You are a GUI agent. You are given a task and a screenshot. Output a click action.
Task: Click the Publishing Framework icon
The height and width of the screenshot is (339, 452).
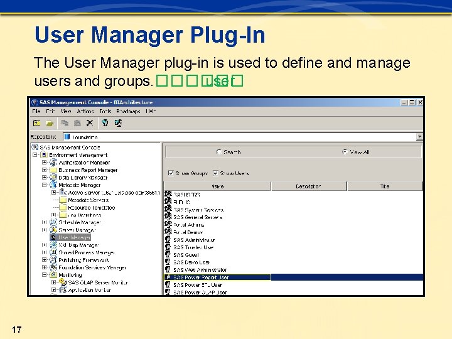[53, 260]
